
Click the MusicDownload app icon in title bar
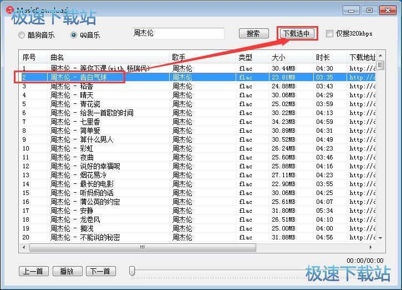pos(10,10)
